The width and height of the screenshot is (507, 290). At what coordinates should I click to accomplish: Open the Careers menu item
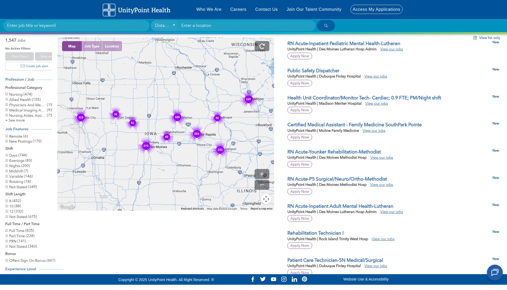pyautogui.click(x=238, y=9)
